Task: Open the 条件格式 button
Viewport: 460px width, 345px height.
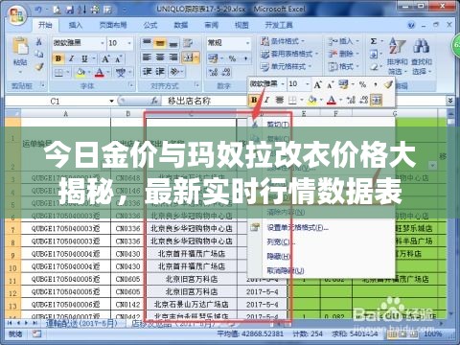Action: click(x=282, y=41)
